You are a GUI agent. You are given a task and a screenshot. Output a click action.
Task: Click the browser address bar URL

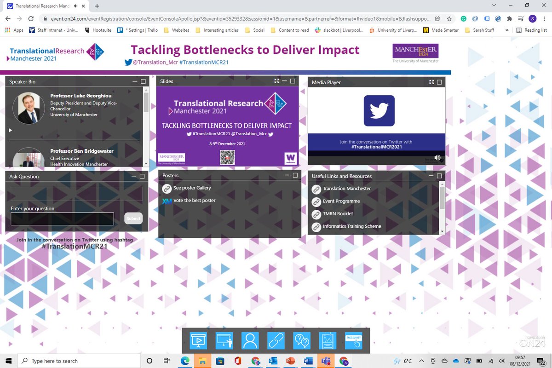pyautogui.click(x=240, y=19)
